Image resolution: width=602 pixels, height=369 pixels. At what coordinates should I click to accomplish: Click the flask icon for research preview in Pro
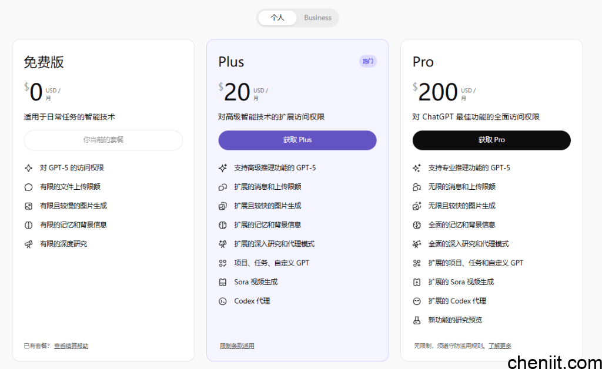[417, 320]
